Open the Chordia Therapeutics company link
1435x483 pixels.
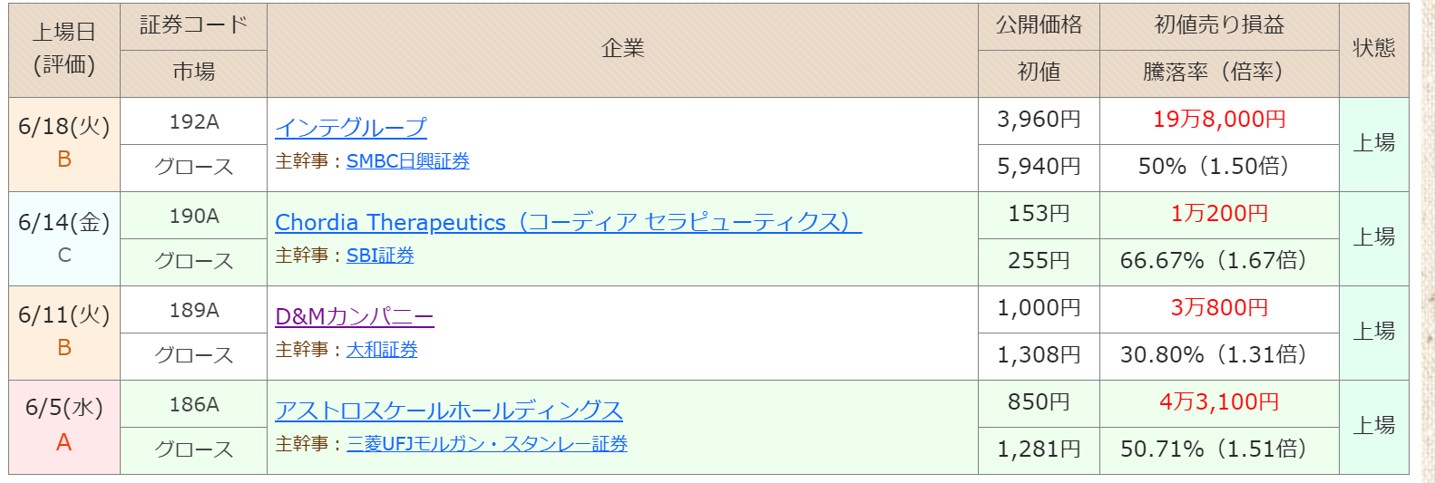pos(568,222)
